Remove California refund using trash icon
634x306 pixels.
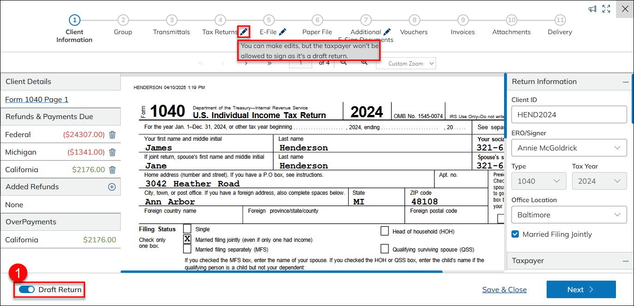click(112, 170)
